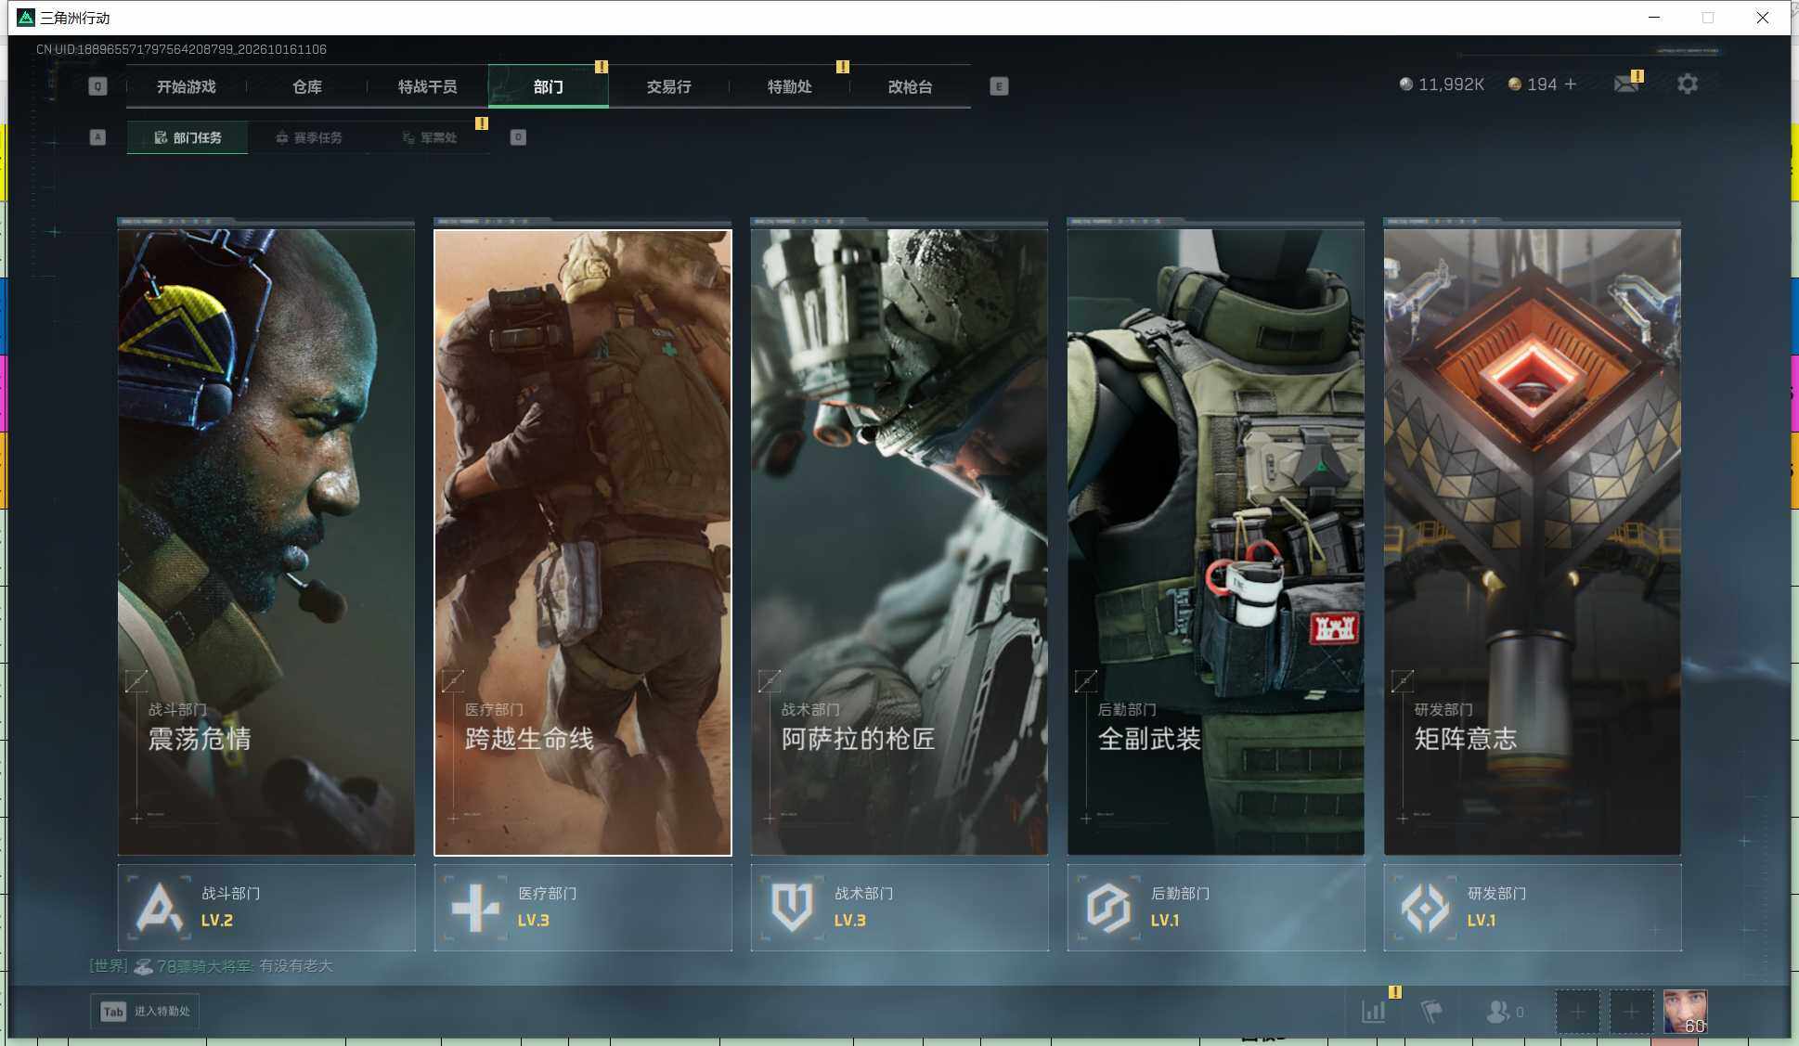
Task: Open the friends list icon
Action: click(1497, 1012)
